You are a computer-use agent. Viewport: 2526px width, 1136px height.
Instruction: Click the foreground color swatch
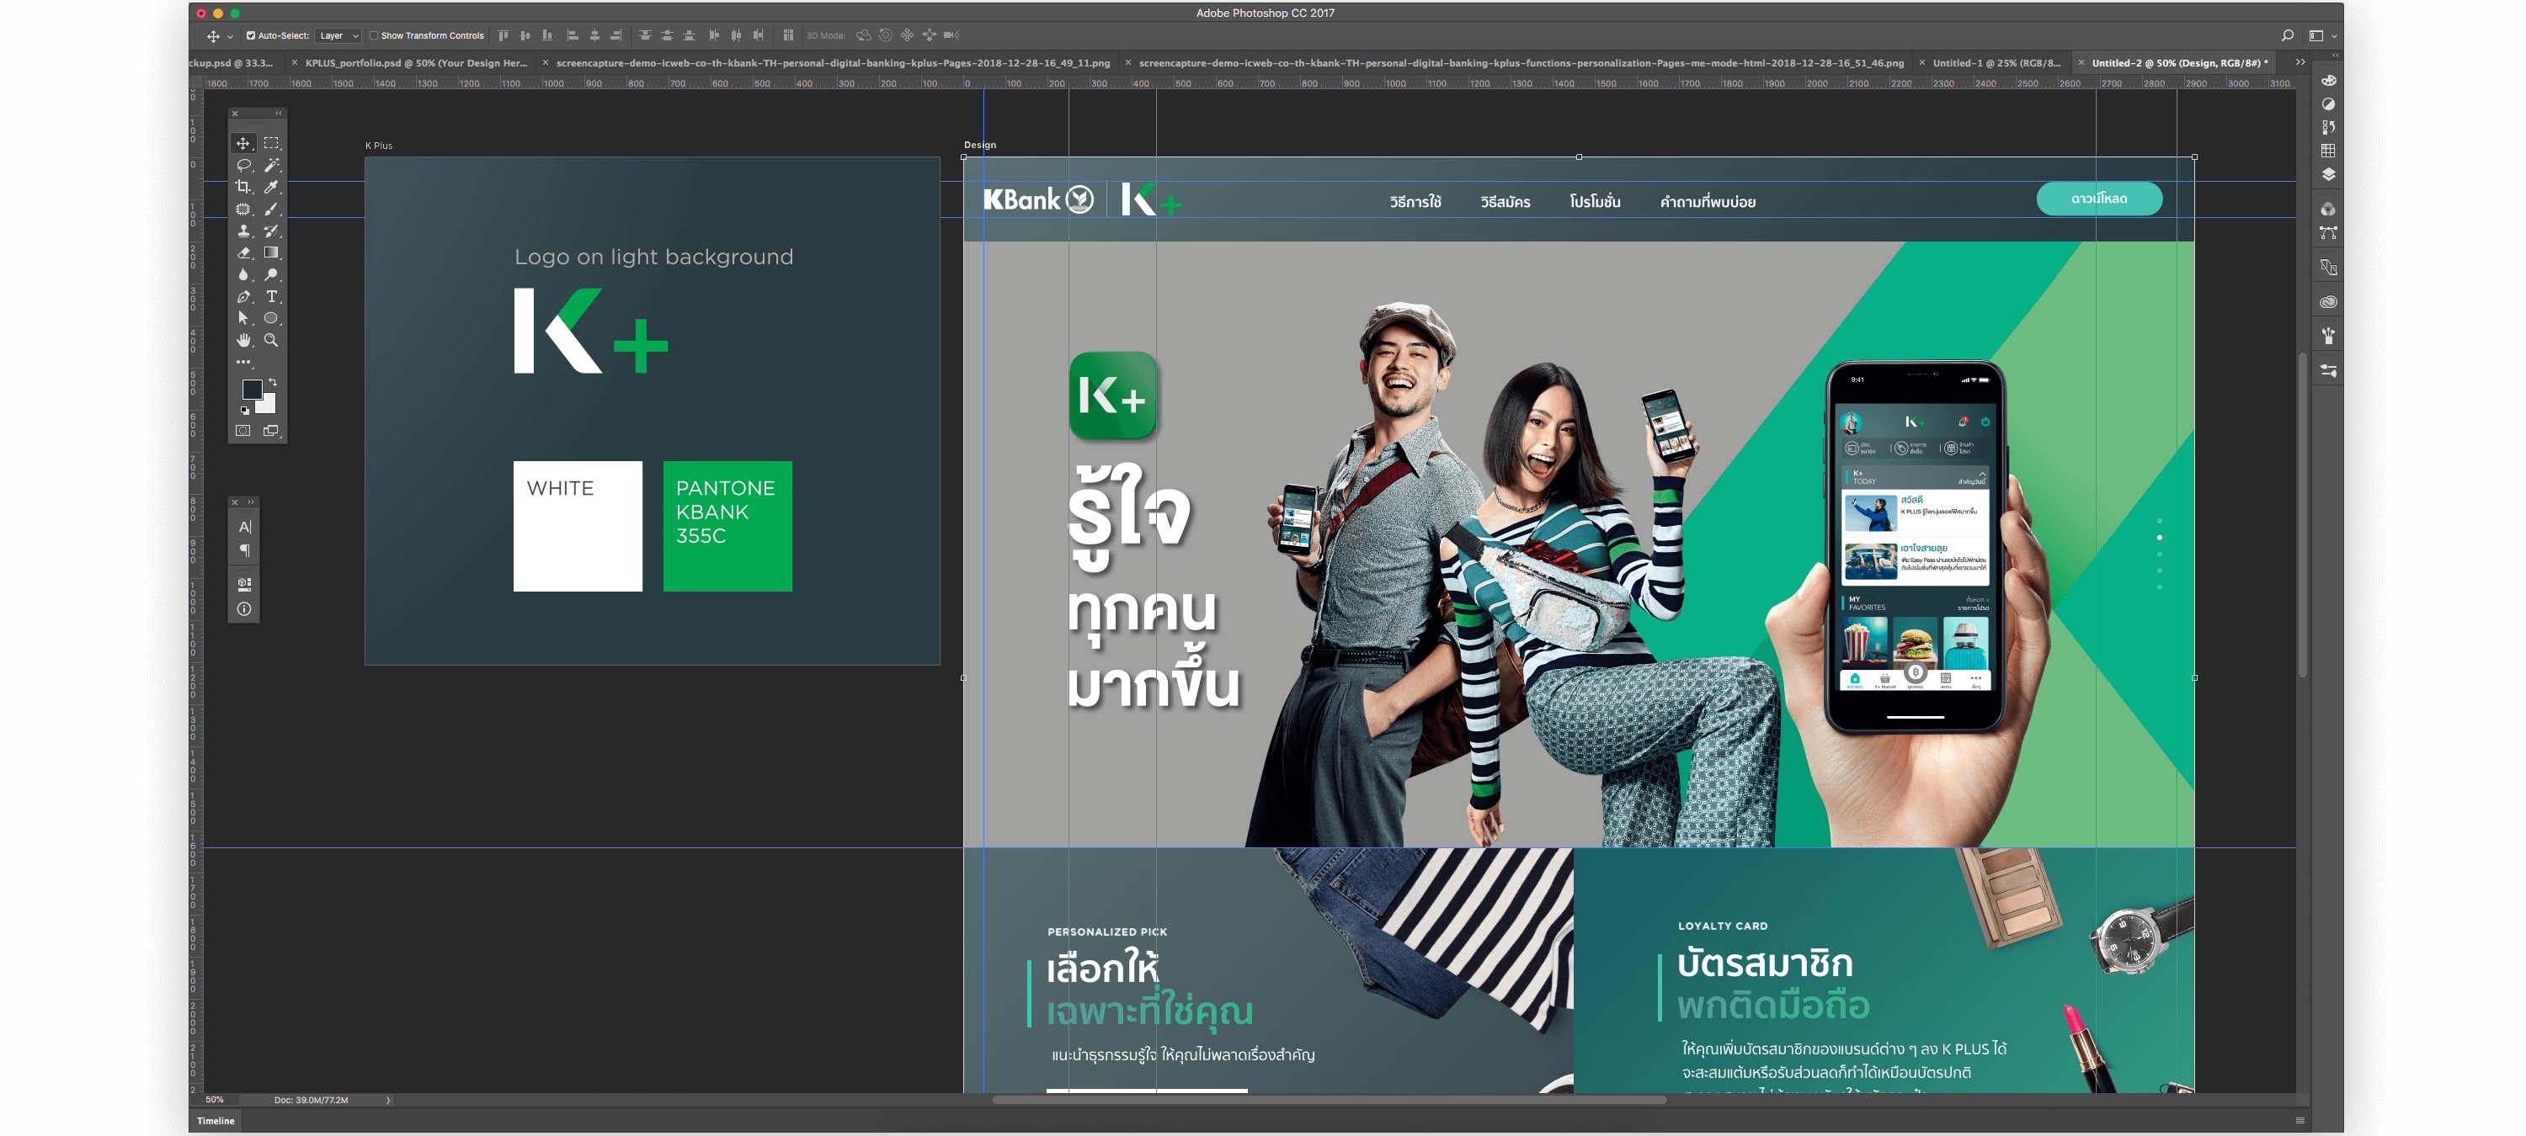tap(251, 389)
